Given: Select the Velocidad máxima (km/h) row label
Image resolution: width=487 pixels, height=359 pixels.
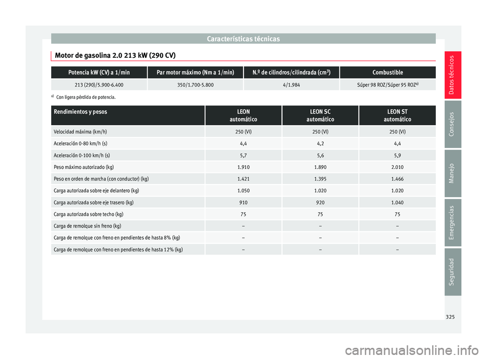Looking at the screenshot, I should 80,132.
